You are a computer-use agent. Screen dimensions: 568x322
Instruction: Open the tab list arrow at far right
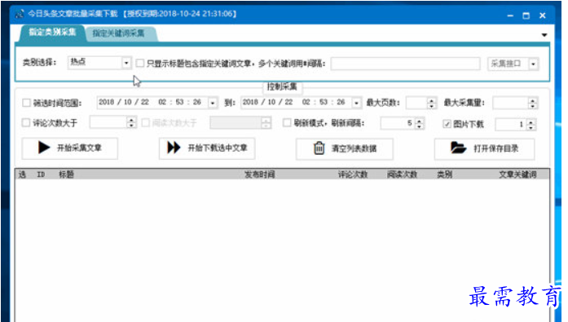(544, 35)
